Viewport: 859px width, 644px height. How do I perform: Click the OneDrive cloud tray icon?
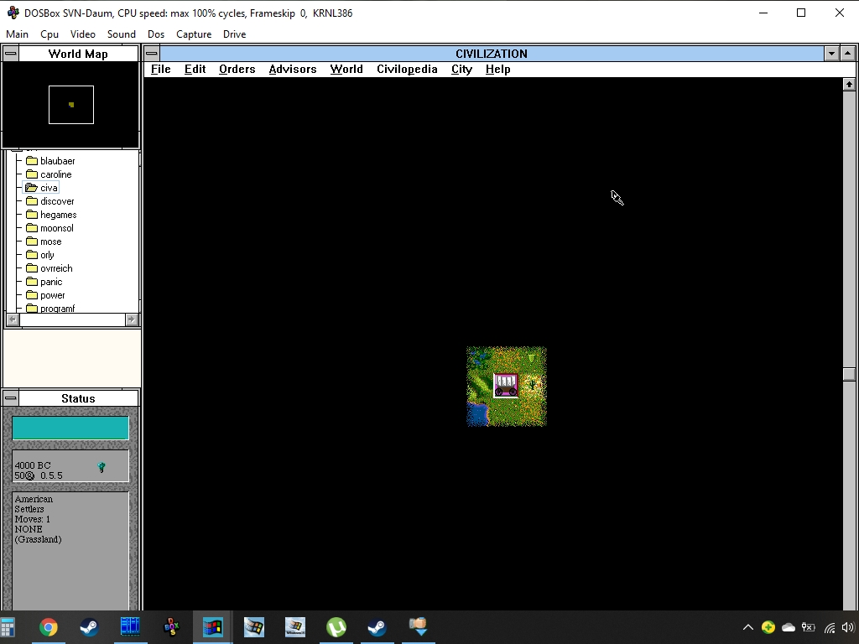[x=789, y=627]
